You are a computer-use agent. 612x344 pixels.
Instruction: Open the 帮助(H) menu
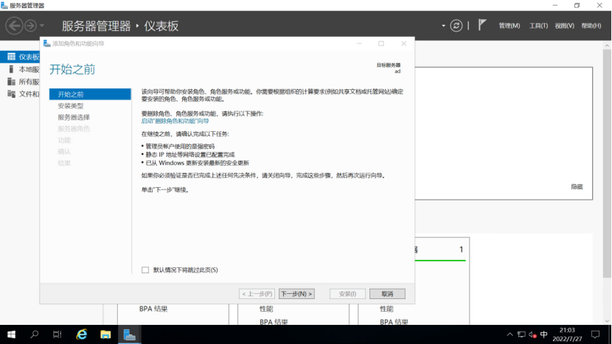pos(591,26)
